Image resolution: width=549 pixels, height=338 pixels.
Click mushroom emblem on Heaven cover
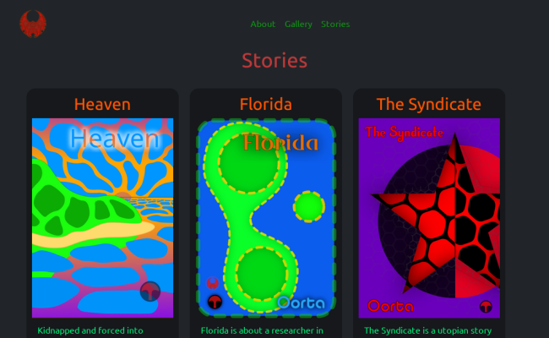click(150, 291)
